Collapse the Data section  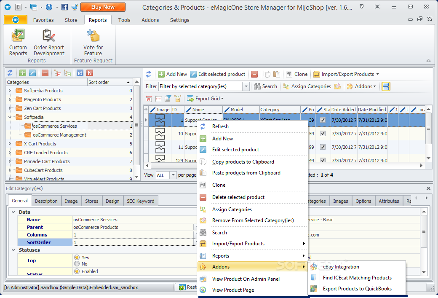pyautogui.click(x=13, y=212)
